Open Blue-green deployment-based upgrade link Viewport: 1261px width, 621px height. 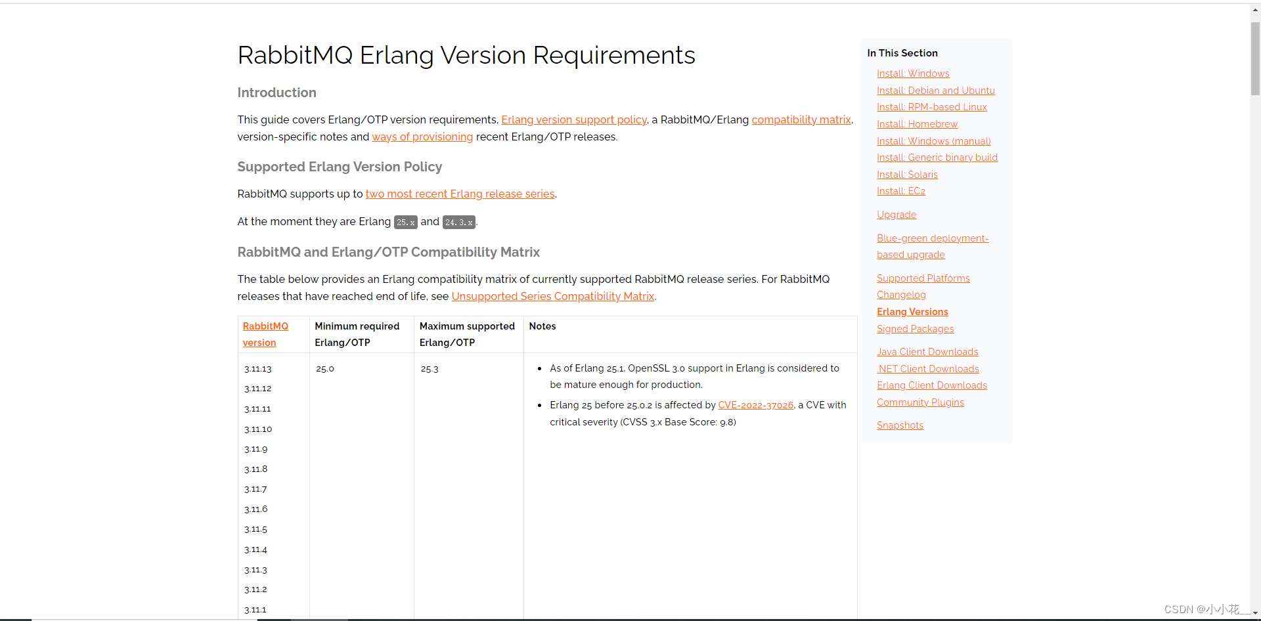pyautogui.click(x=933, y=246)
